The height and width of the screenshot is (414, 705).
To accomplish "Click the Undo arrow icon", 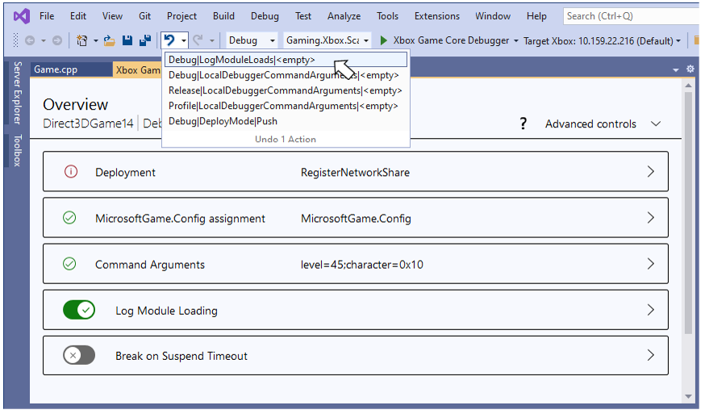I will pos(169,40).
